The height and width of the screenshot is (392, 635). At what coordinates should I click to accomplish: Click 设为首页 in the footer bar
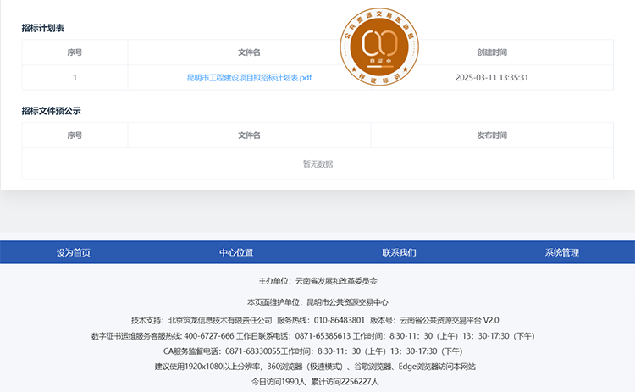[x=74, y=252]
